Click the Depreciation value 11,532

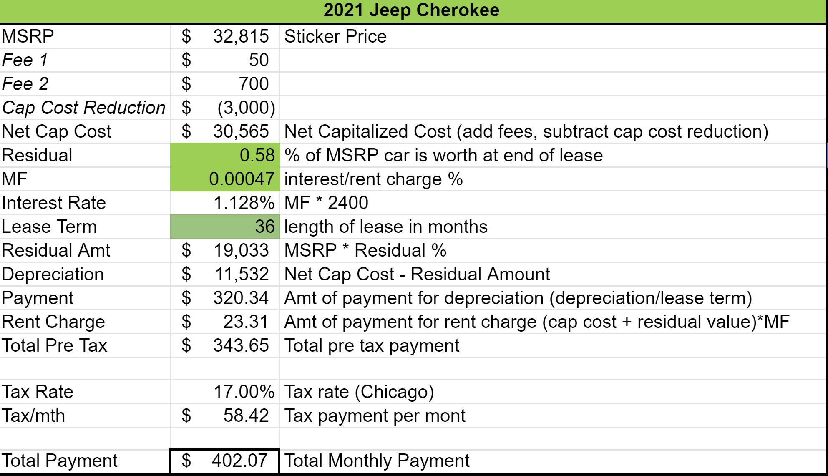pos(225,274)
